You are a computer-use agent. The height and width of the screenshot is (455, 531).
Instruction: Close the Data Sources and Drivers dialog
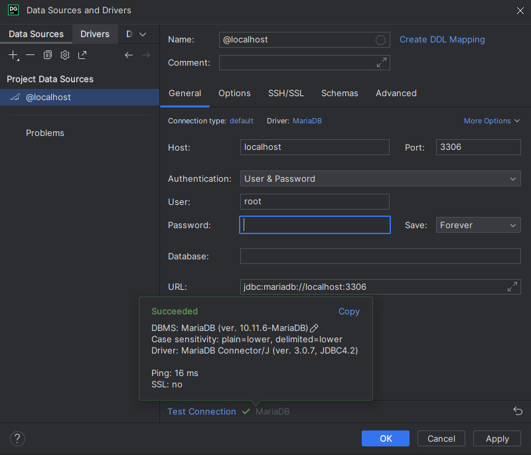[x=520, y=11]
